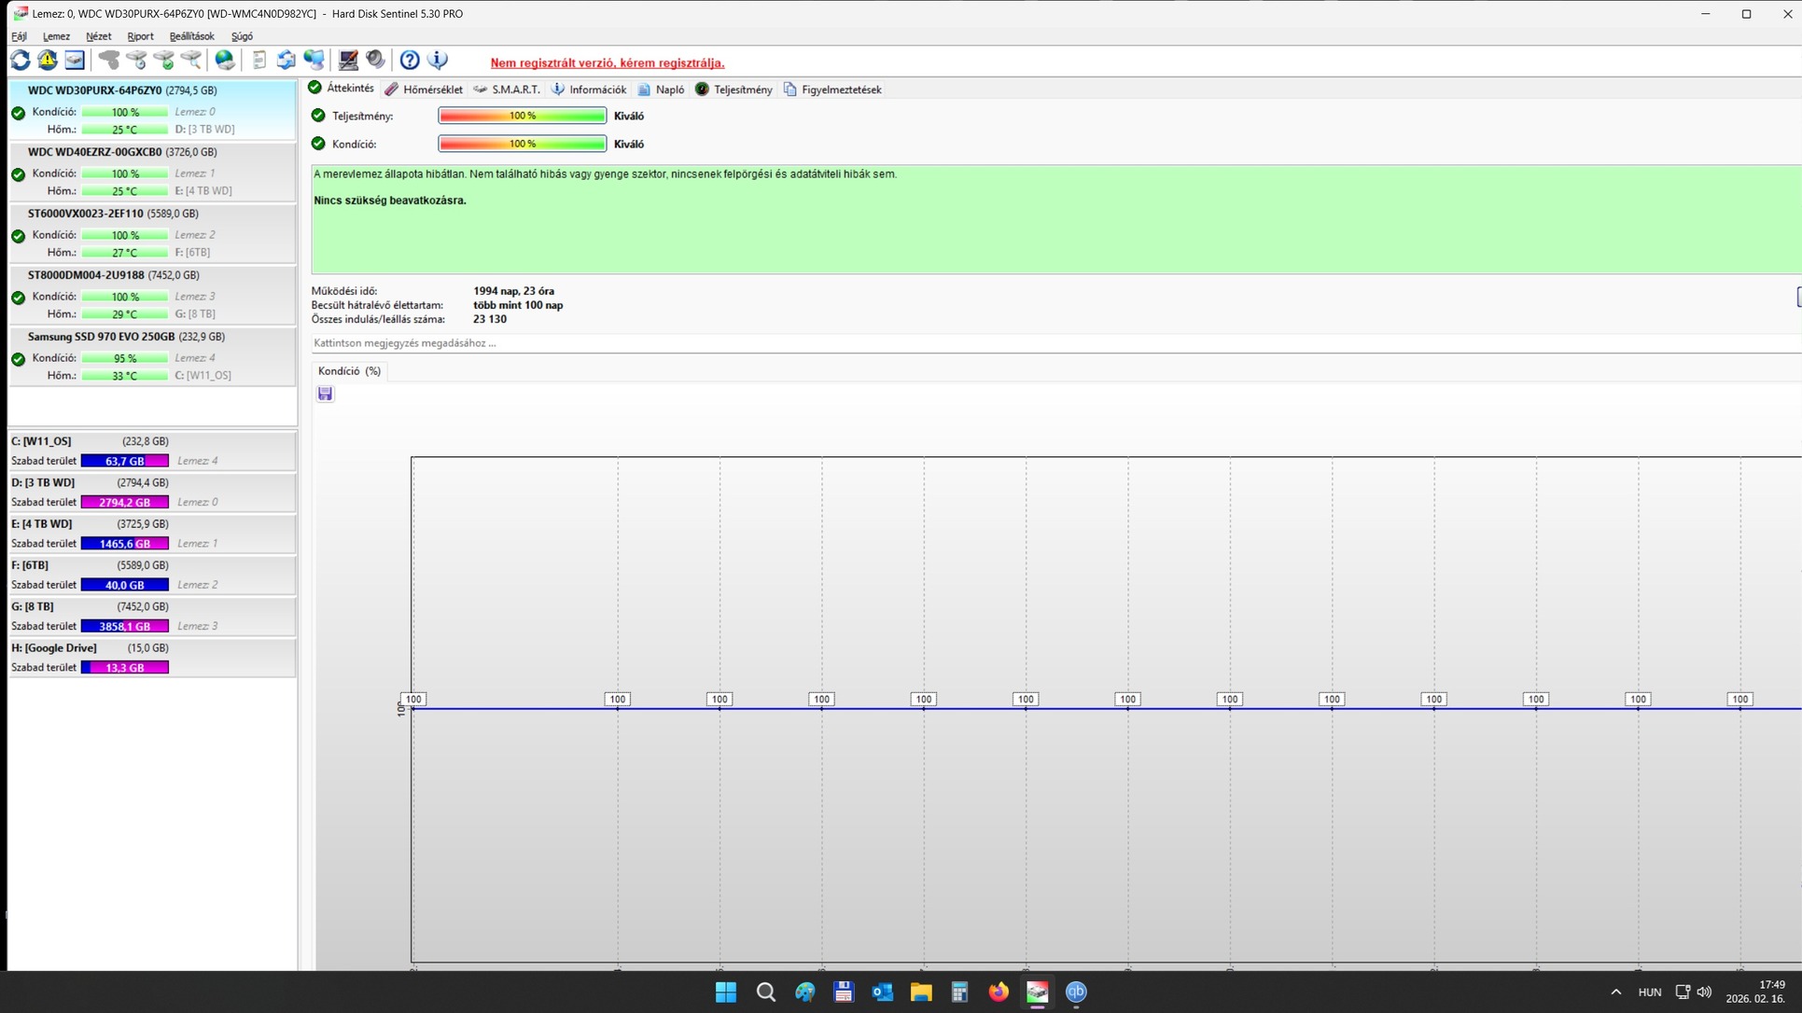This screenshot has height=1013, width=1802.
Task: Select the Samsung SSD 970 EVO disk
Action: click(x=101, y=337)
